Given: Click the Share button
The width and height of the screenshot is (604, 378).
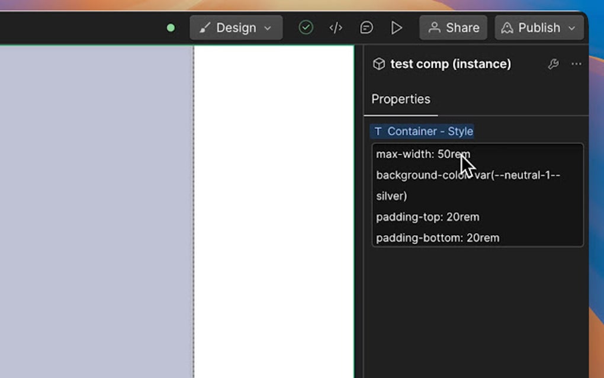Looking at the screenshot, I should coord(453,27).
